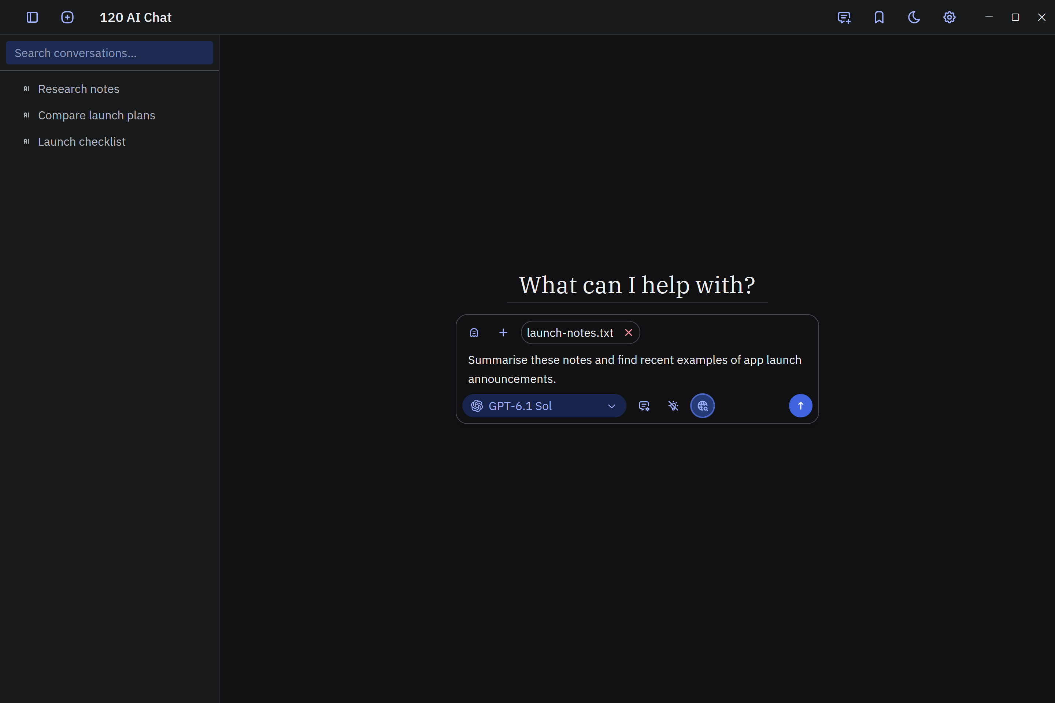Click the AI icon beside Compare launch plans

(26, 115)
